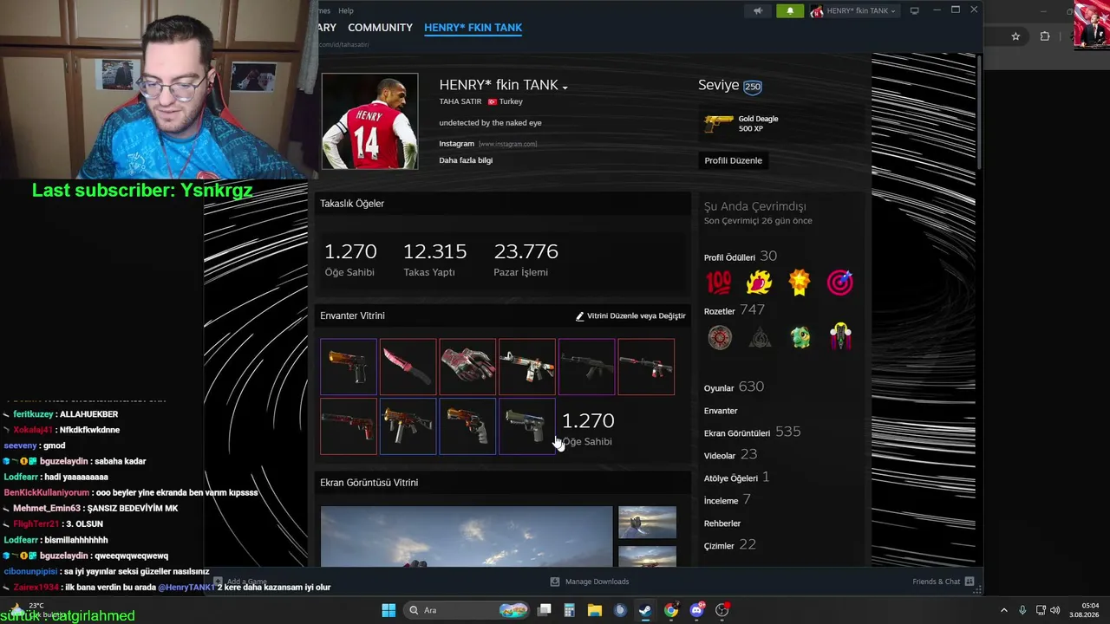Open the 1.270 'Öğe Sahibi' stat at top

click(x=350, y=259)
